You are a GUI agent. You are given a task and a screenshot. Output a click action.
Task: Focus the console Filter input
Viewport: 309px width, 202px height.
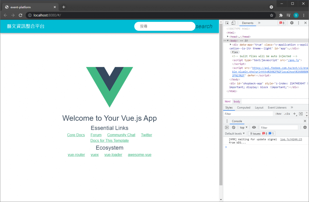click(x=279, y=128)
